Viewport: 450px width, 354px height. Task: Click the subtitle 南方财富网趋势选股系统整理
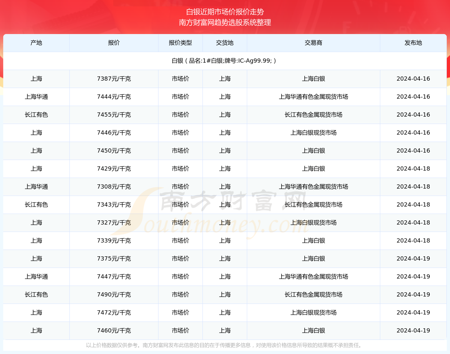[225, 22]
